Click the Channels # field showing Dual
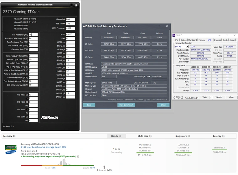Image resolution: width=238 pixels, height=175 pixels. point(70,19)
